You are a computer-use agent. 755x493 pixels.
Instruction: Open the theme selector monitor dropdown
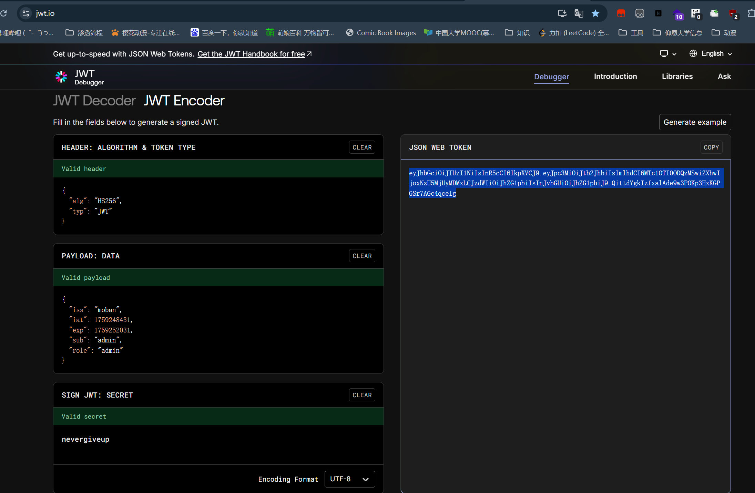(668, 54)
